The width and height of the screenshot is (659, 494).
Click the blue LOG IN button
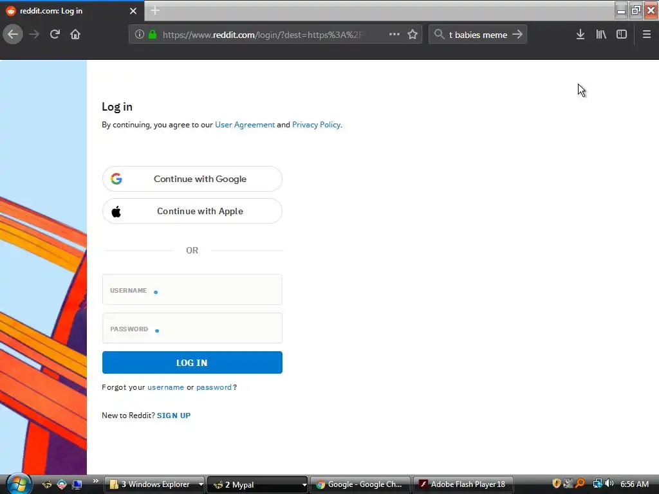point(192,363)
